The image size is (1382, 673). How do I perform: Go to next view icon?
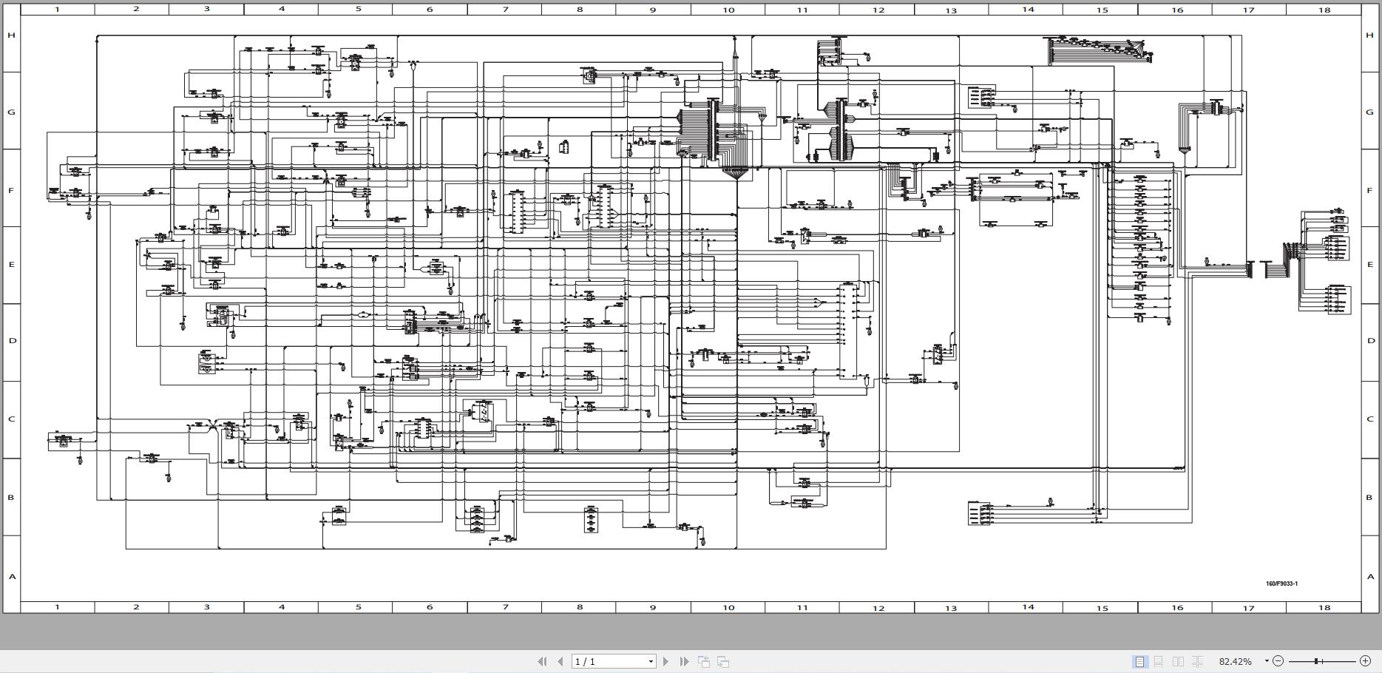[723, 661]
